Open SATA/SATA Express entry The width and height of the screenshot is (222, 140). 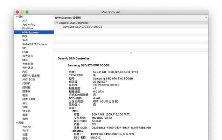point(35,44)
